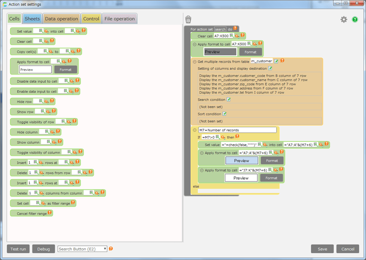The width and height of the screenshot is (366, 260).
Task: Open the Search Button (E2) dropdown
Action: pos(82,249)
